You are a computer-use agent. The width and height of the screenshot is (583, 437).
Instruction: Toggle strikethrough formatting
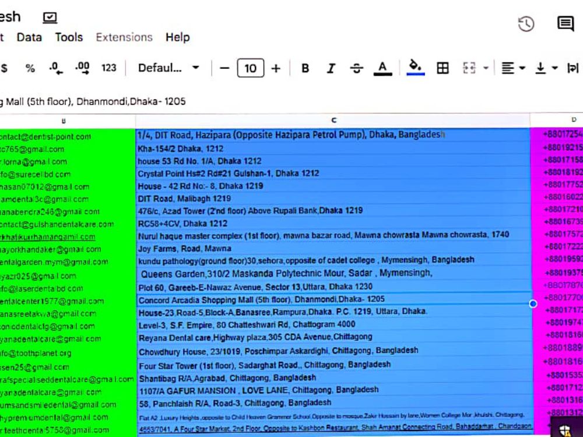pos(357,68)
